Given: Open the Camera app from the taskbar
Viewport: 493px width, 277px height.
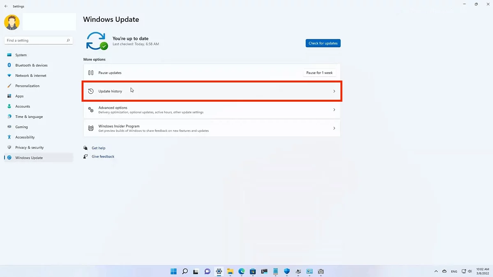Looking at the screenshot, I should (x=321, y=271).
